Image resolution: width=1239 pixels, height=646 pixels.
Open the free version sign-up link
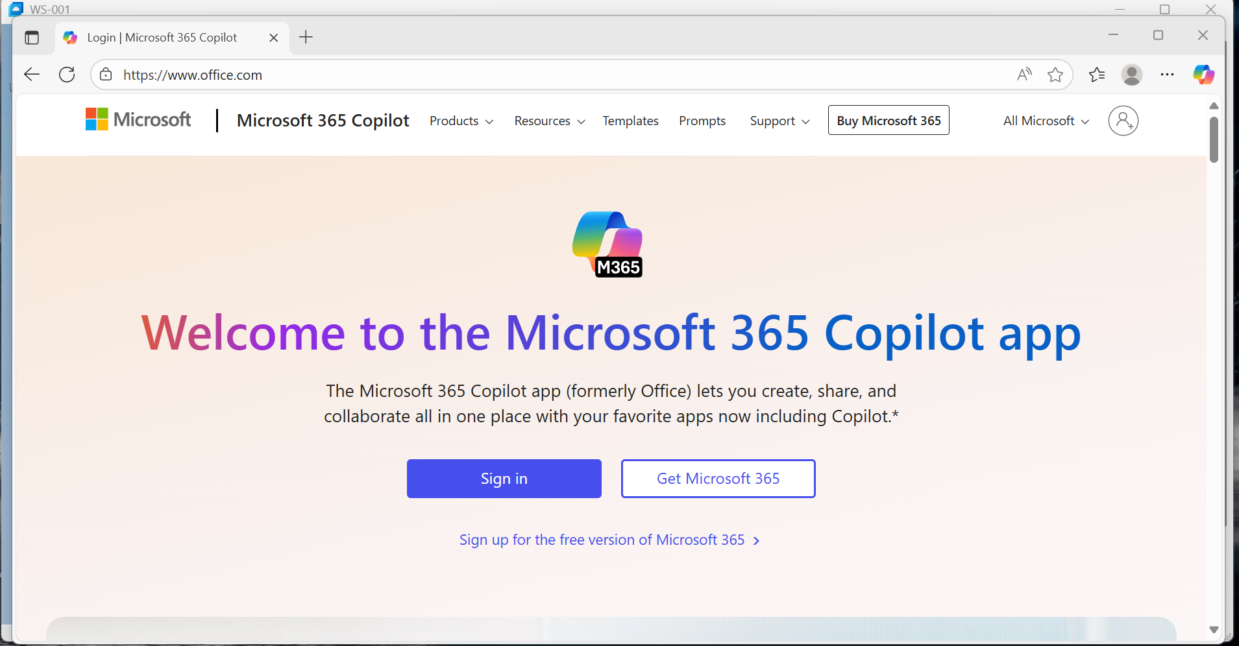(x=609, y=540)
